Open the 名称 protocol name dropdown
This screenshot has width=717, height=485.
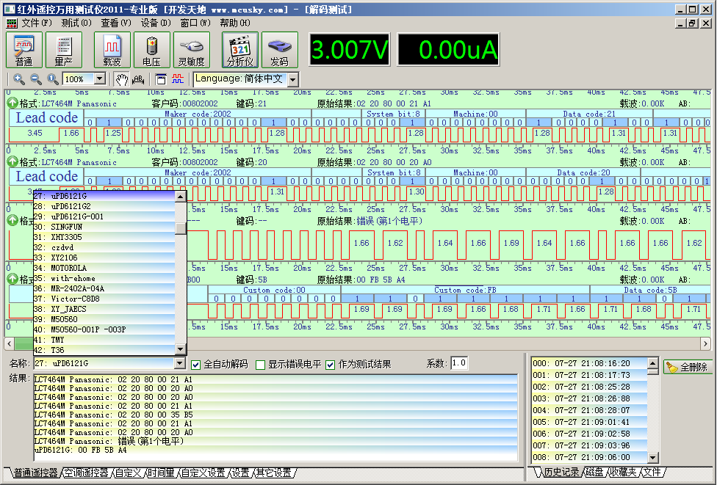pyautogui.click(x=181, y=364)
